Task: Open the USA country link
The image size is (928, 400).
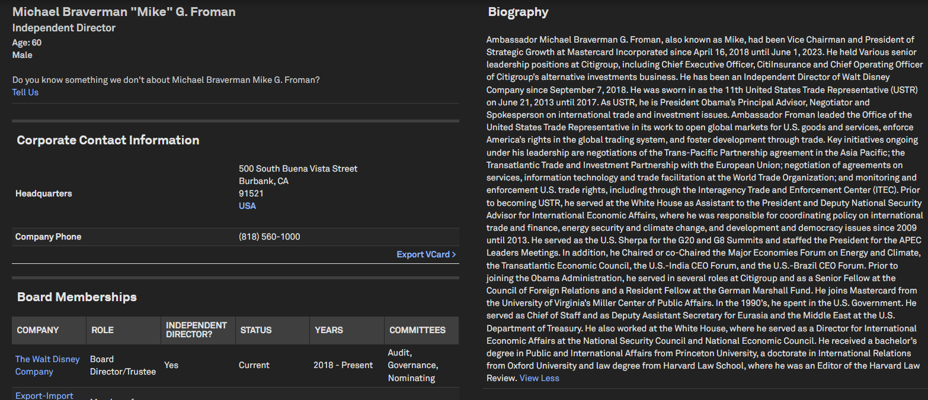Action: click(x=247, y=206)
